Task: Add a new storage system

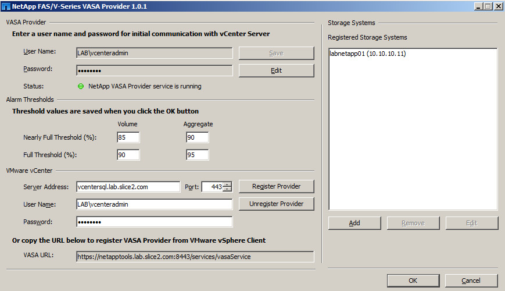Action: tap(354, 223)
